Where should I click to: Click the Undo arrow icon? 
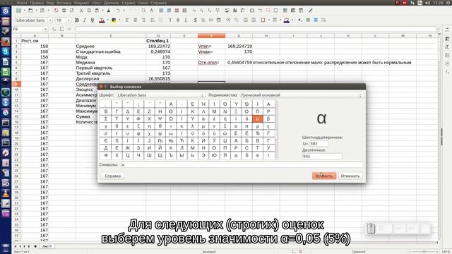[x=118, y=11]
